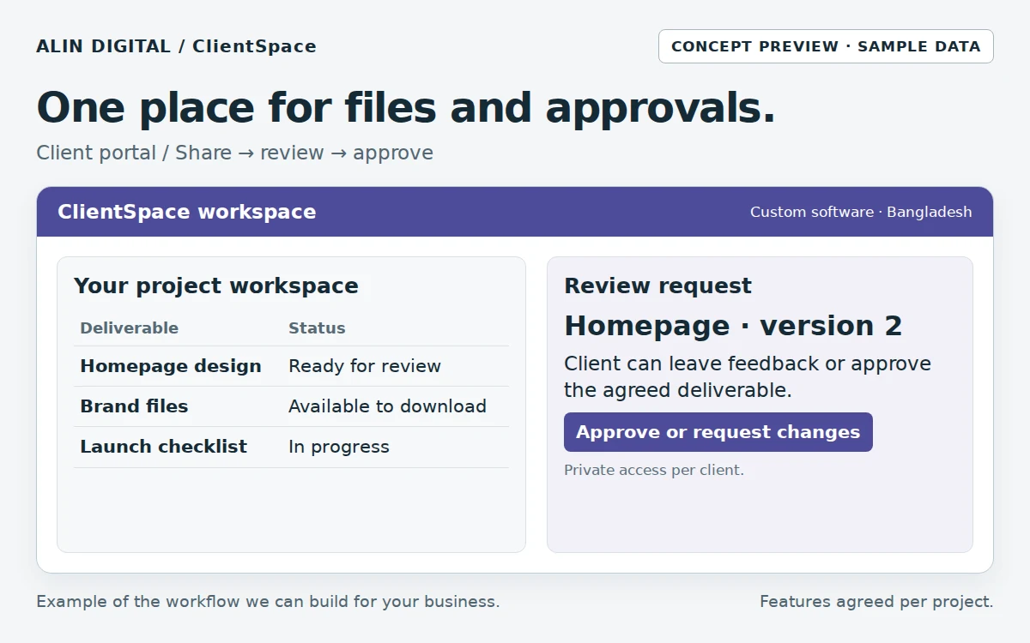The width and height of the screenshot is (1030, 643).
Task: Click the Ready for review status
Action: (x=365, y=366)
